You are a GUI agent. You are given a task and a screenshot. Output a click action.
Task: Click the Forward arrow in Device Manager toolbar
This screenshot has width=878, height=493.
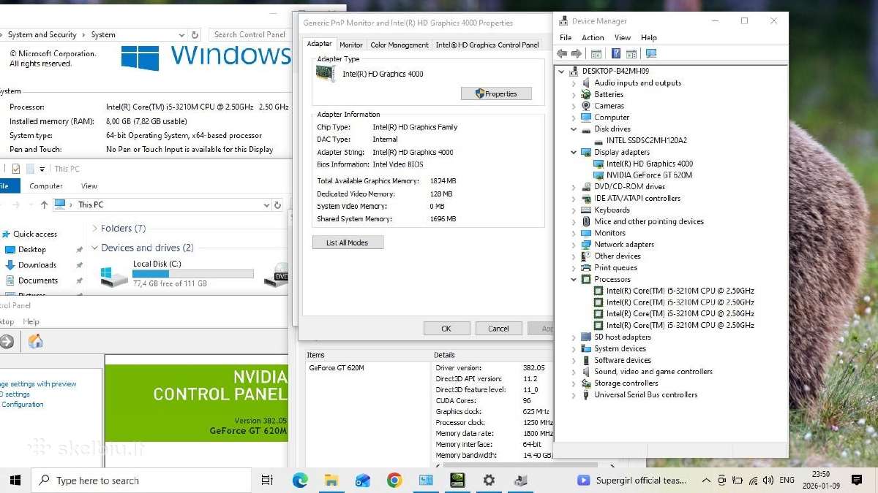[577, 54]
